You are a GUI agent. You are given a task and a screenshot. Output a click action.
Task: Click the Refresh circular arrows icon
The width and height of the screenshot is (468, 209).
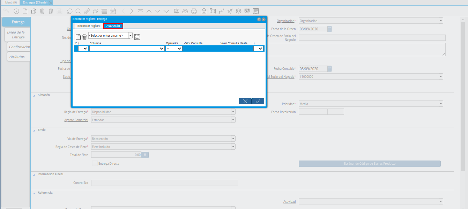(x=70, y=11)
